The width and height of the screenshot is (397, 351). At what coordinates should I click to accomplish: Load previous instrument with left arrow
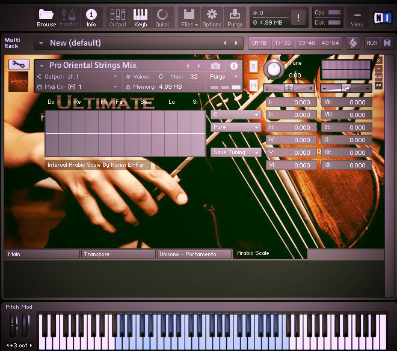point(188,66)
